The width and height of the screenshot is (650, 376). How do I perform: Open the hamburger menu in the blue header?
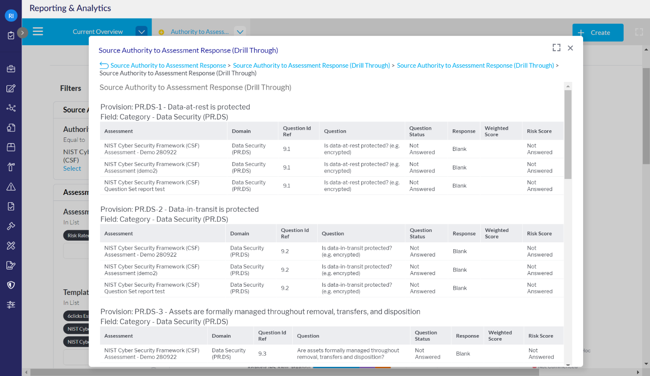(x=38, y=31)
